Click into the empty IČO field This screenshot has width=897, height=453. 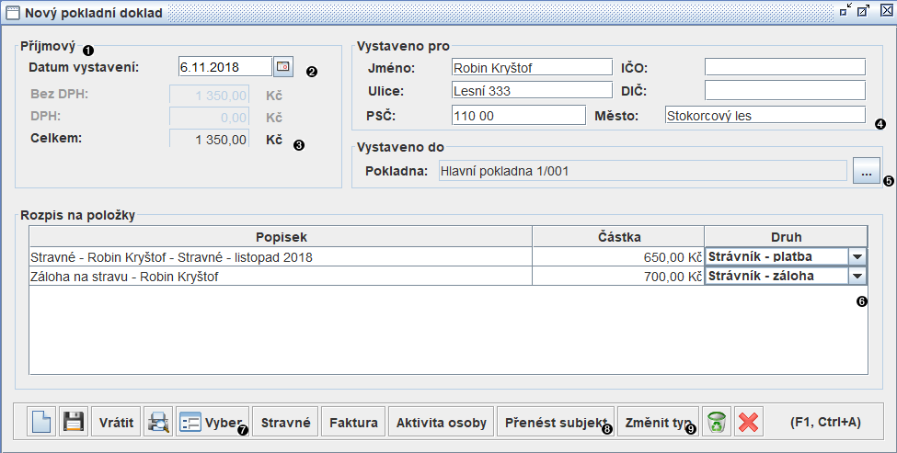[x=784, y=67]
